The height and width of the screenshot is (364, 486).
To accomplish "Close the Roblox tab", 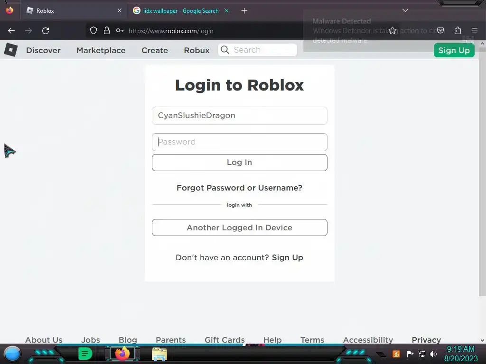I will 120,10.
